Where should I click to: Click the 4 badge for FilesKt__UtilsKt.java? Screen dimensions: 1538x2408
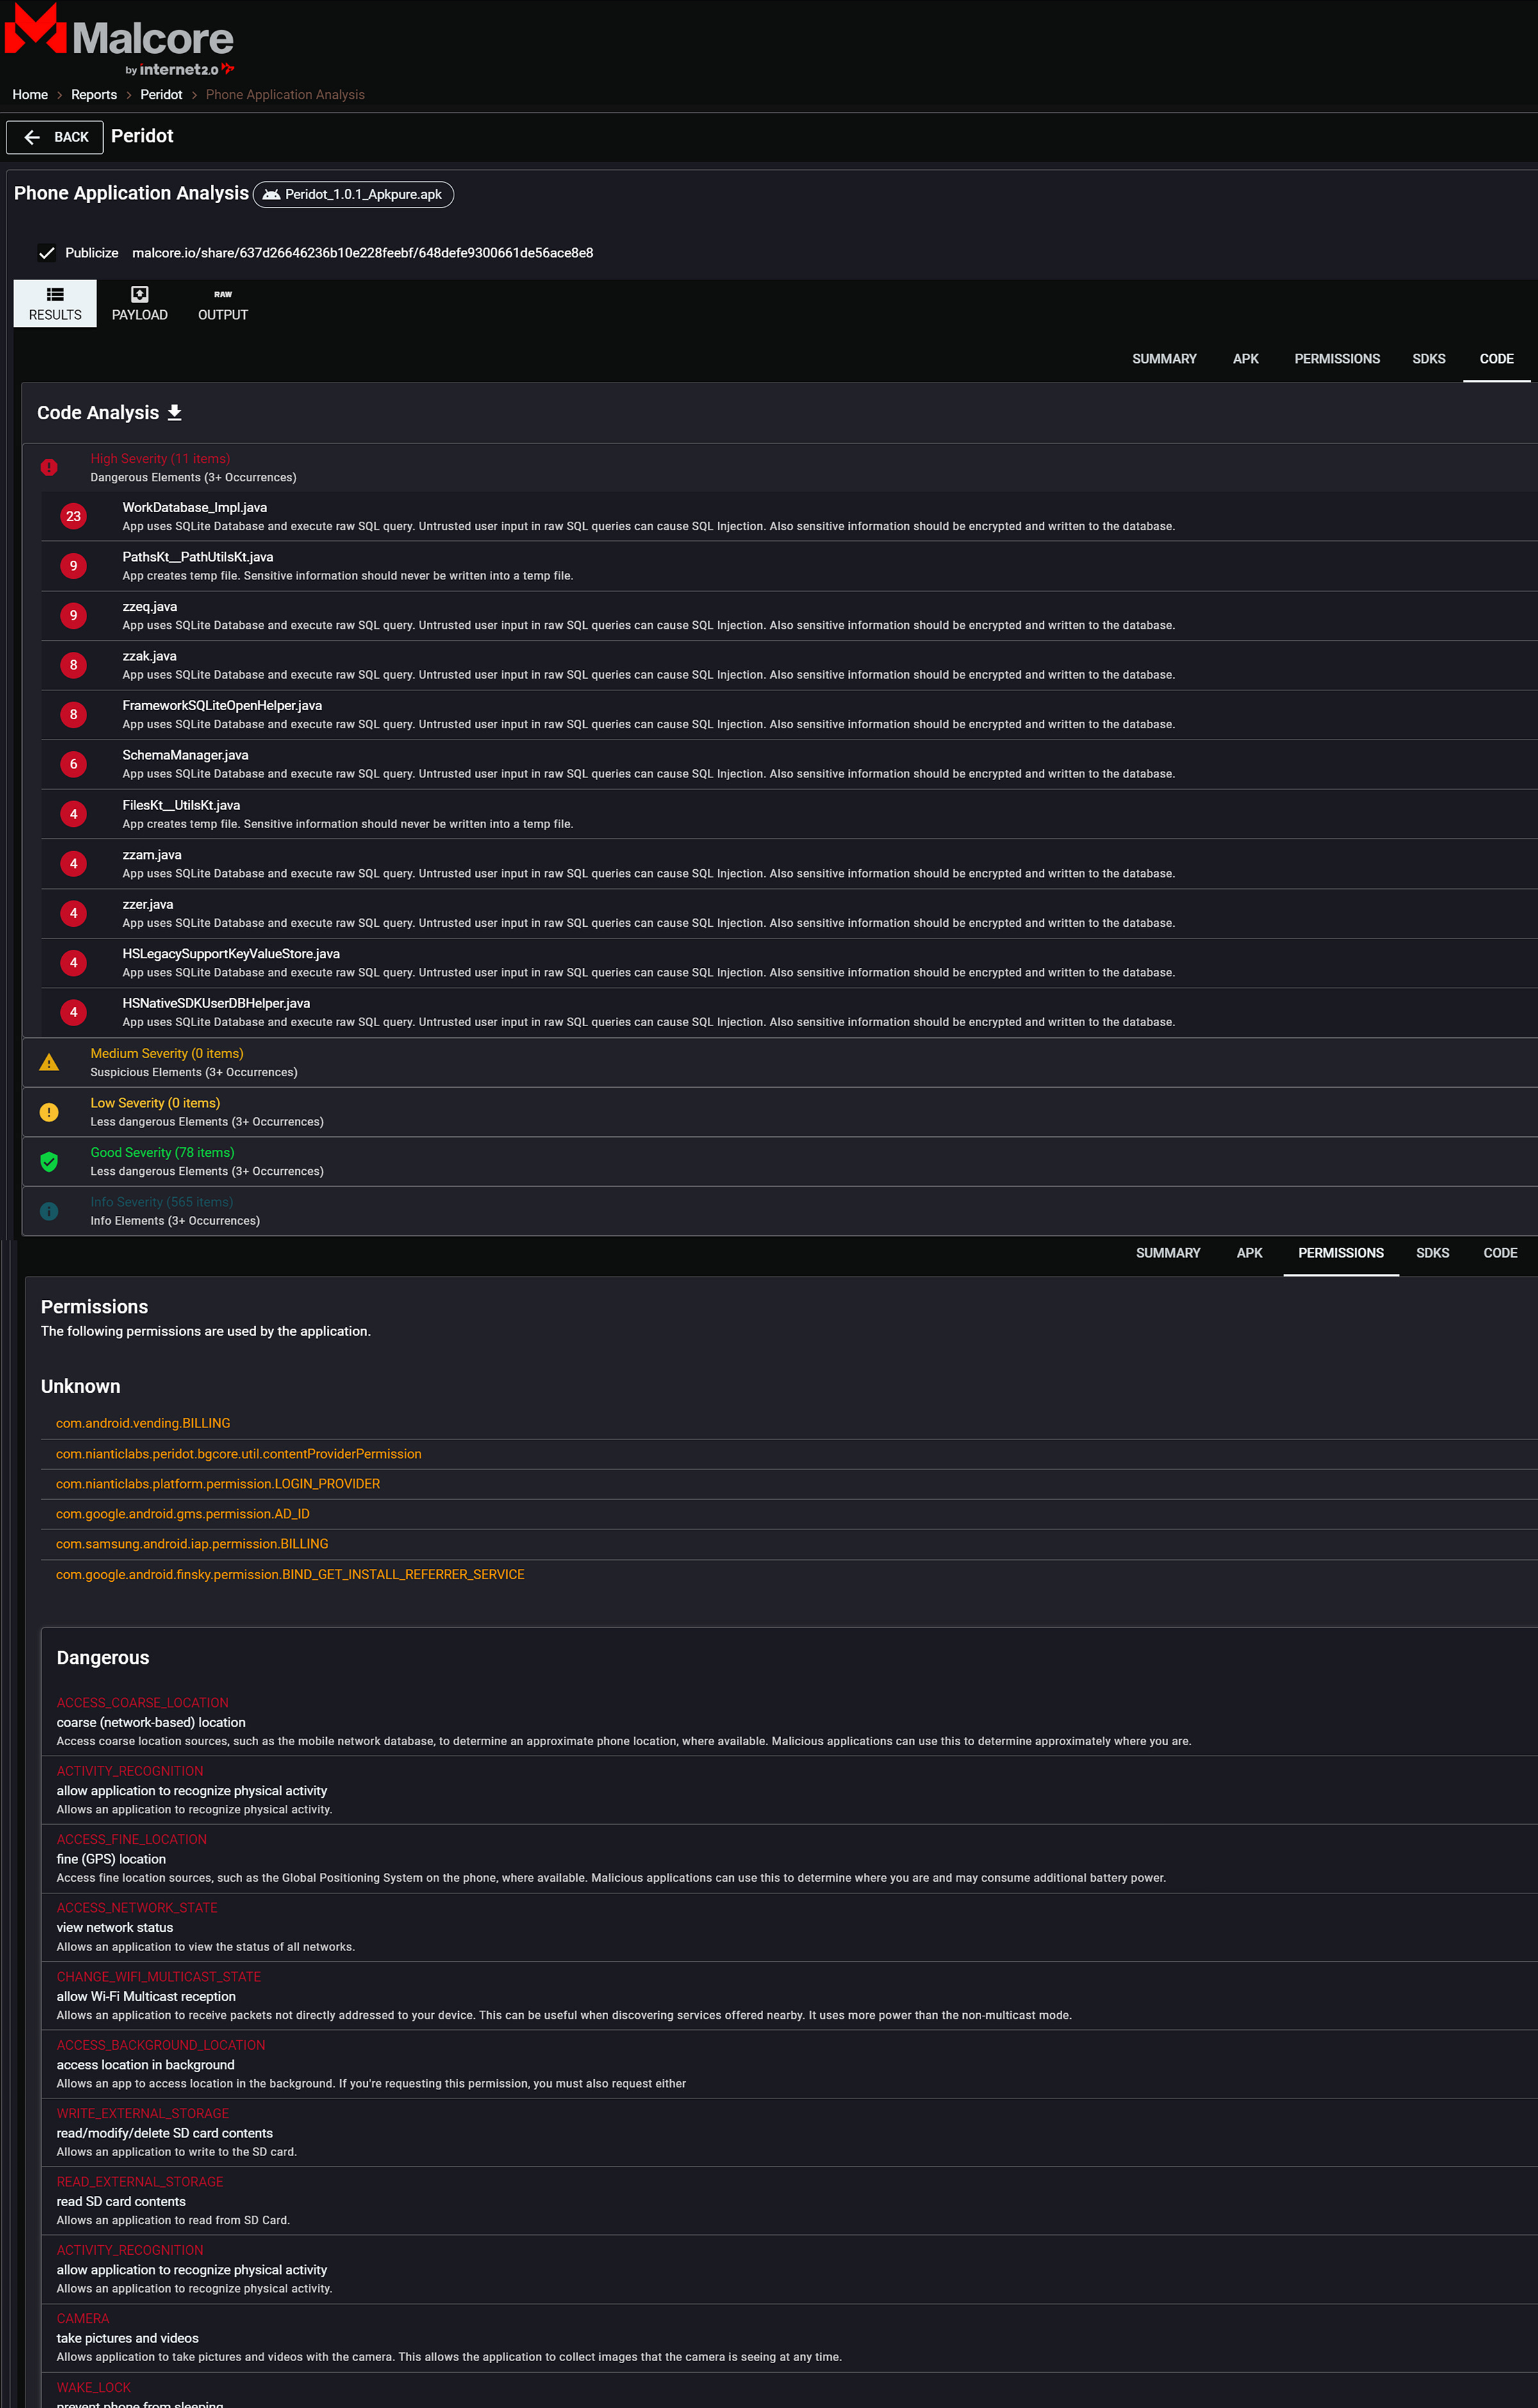(73, 814)
